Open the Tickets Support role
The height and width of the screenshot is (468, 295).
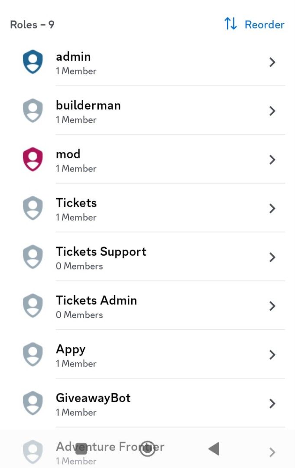[272, 257]
